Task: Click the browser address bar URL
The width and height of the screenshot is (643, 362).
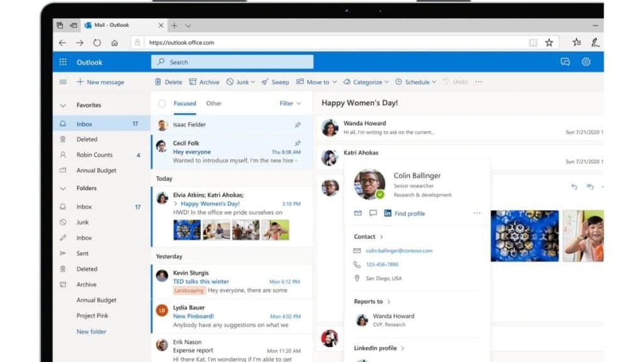Action: (181, 43)
